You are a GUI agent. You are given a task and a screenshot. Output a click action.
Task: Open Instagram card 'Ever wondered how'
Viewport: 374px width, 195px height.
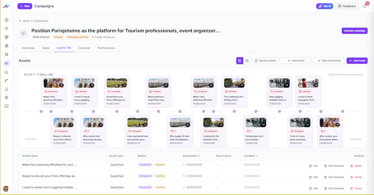137,131
